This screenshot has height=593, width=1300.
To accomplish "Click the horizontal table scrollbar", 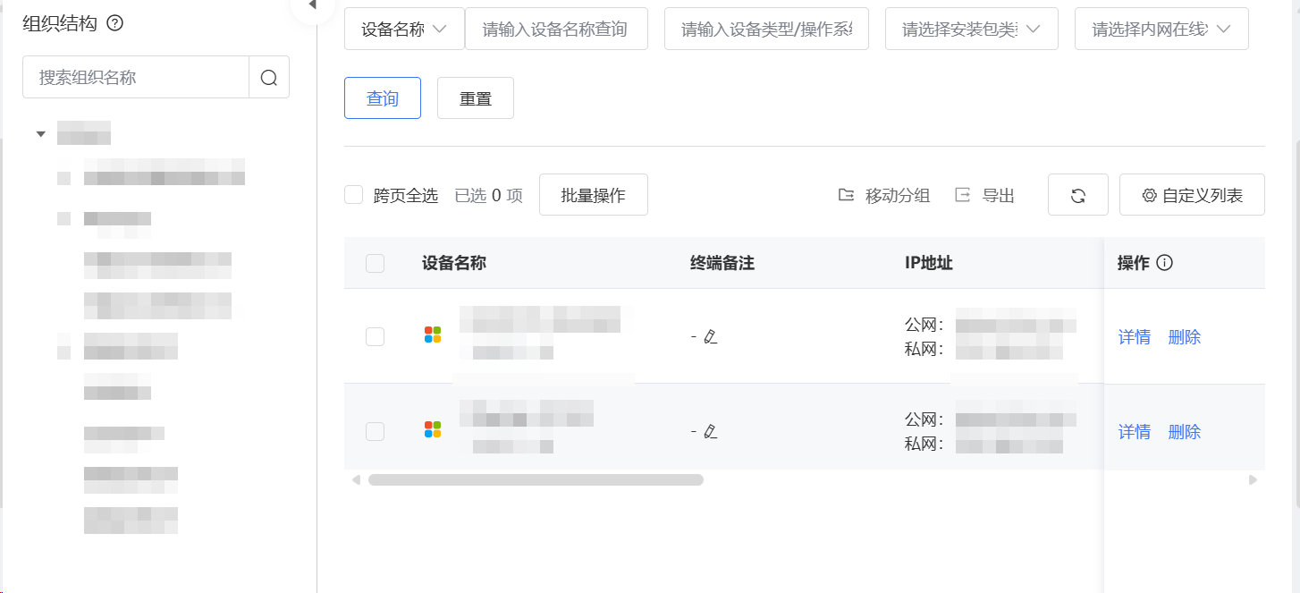I will tap(536, 480).
